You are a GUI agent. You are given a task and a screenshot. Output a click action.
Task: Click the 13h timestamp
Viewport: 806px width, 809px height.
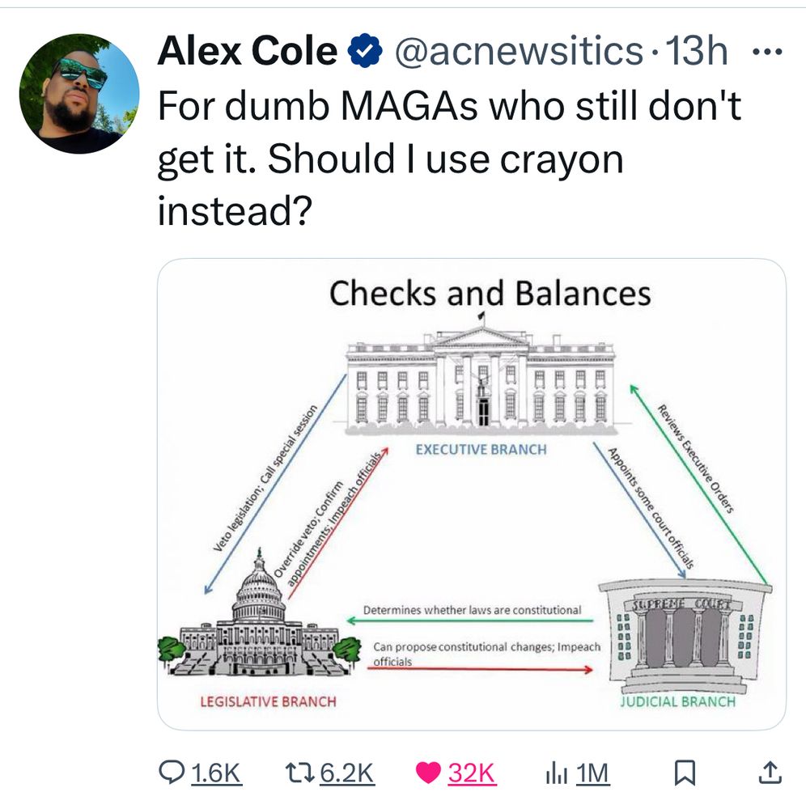point(695,53)
